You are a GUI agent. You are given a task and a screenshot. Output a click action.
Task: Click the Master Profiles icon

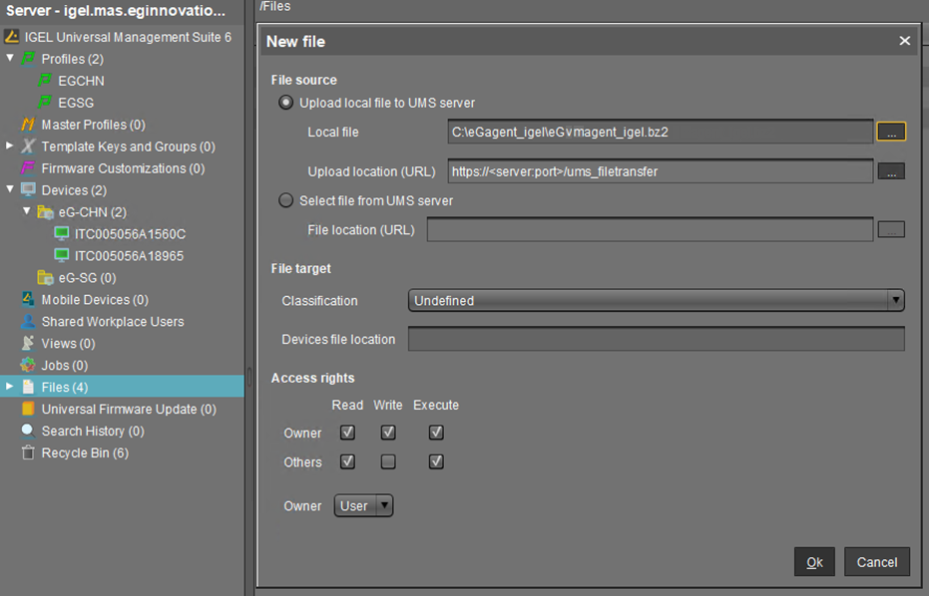click(x=28, y=125)
